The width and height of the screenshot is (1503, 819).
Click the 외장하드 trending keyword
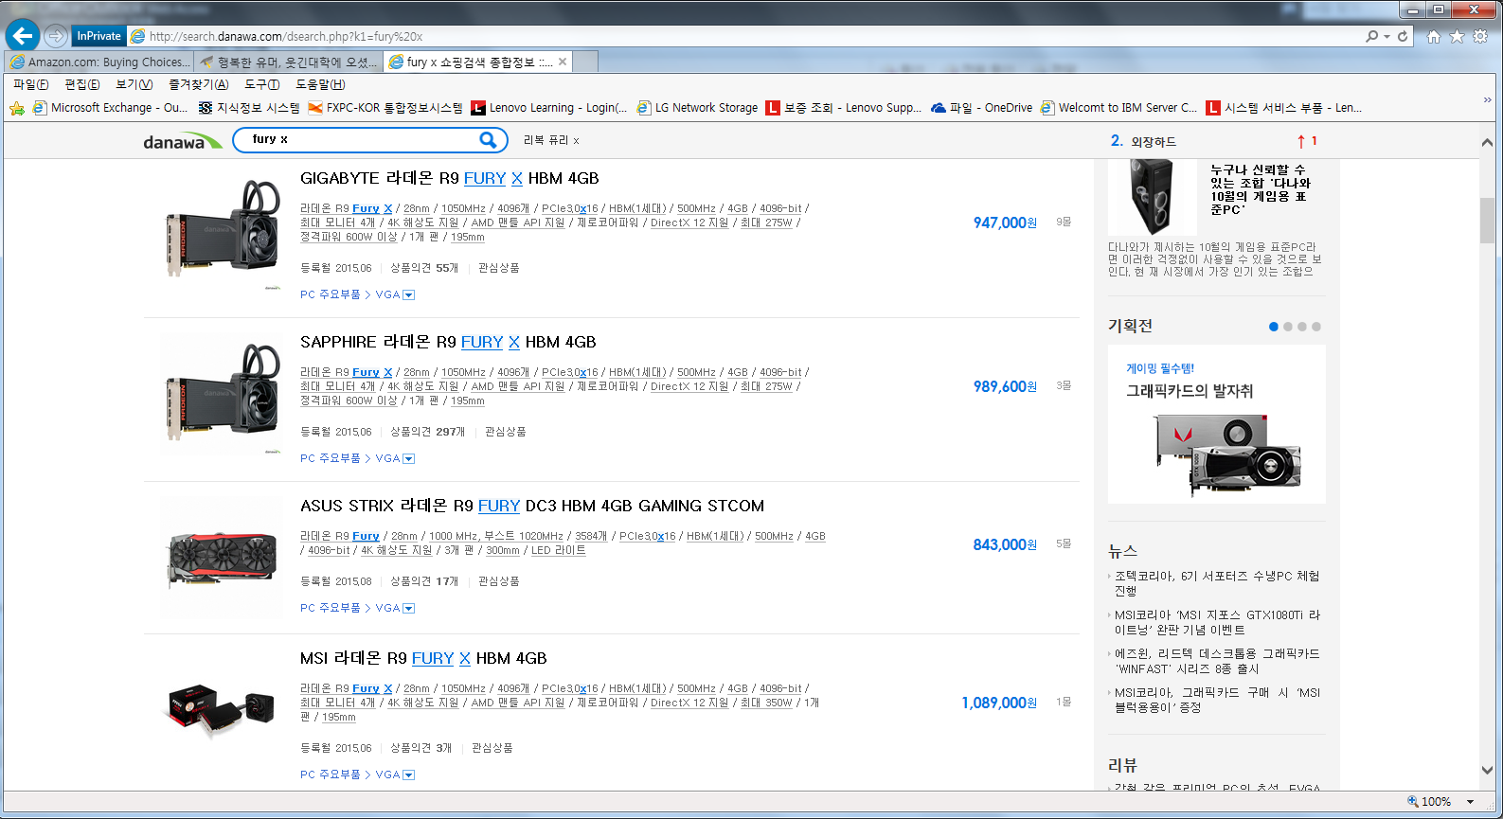[1154, 142]
